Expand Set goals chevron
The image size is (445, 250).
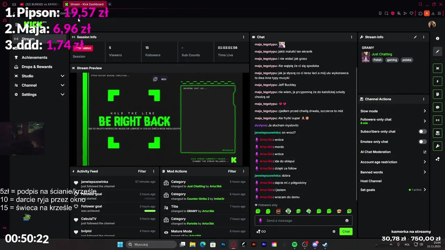click(x=424, y=190)
